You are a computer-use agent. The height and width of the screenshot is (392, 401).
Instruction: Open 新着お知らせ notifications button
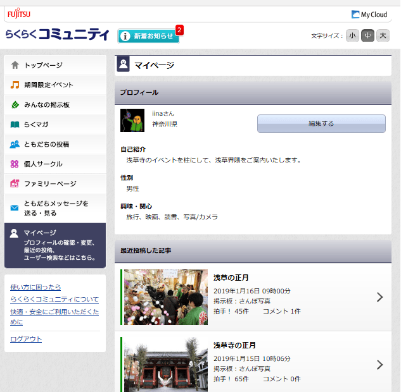coord(148,36)
